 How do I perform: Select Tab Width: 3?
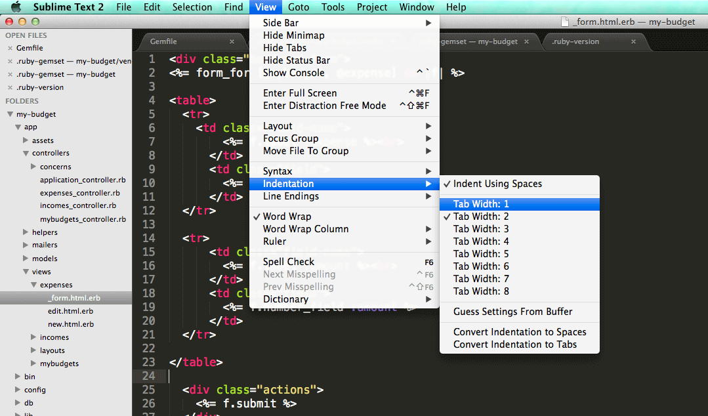pyautogui.click(x=519, y=229)
